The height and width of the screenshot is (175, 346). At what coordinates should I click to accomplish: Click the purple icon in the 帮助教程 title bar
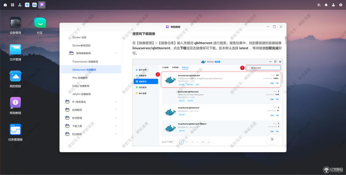(167, 27)
